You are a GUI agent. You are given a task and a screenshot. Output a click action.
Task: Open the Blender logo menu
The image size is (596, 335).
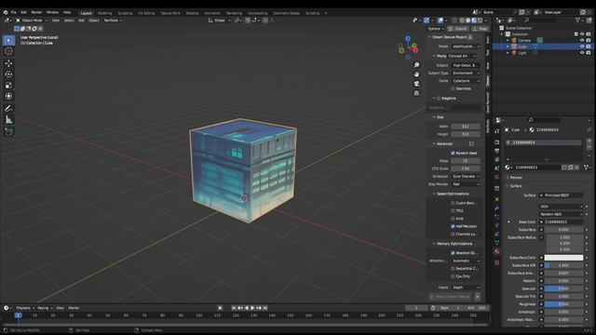(x=6, y=12)
